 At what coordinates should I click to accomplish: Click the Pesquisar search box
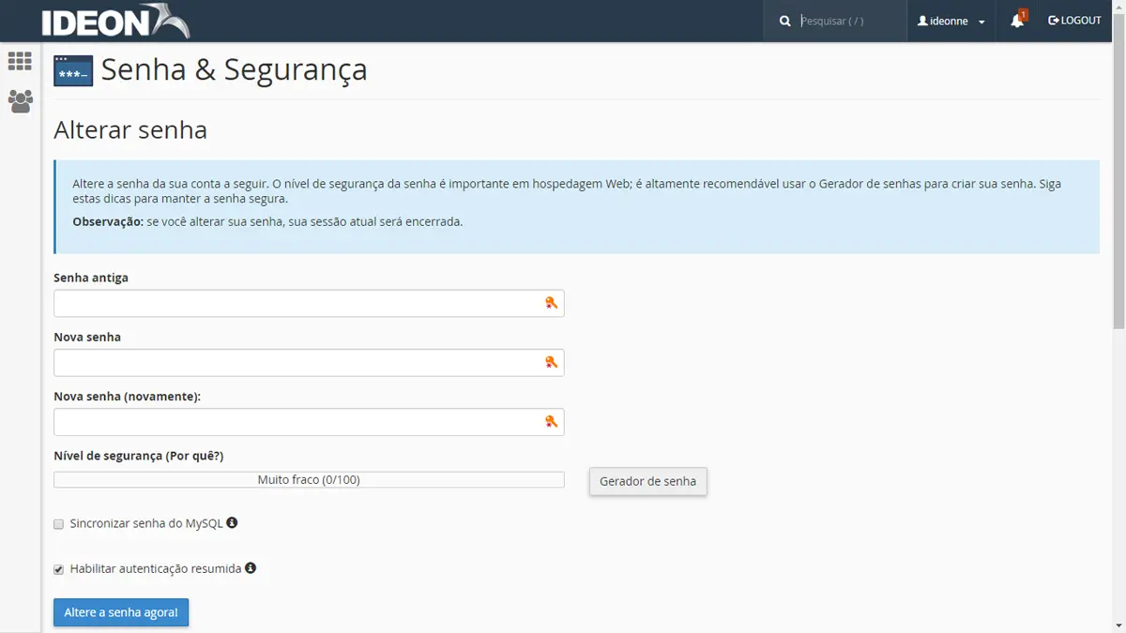pyautogui.click(x=849, y=21)
